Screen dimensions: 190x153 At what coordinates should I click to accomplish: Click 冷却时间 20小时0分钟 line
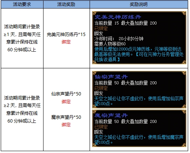[x=119, y=39]
